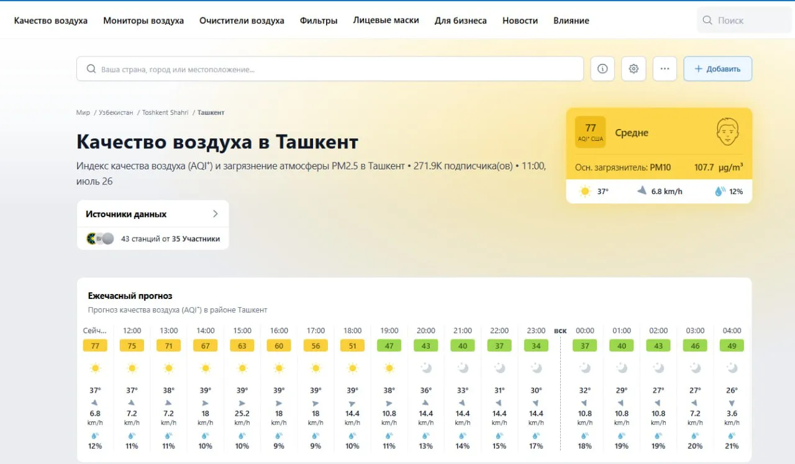
Task: Expand the Источники данных chevron
Action: coord(216,214)
